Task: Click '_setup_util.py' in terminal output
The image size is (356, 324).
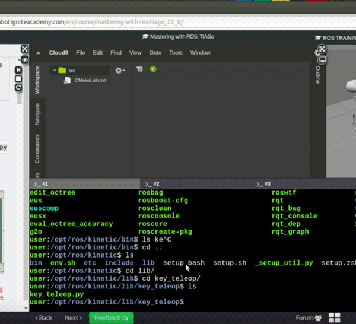Action: pyautogui.click(x=284, y=263)
